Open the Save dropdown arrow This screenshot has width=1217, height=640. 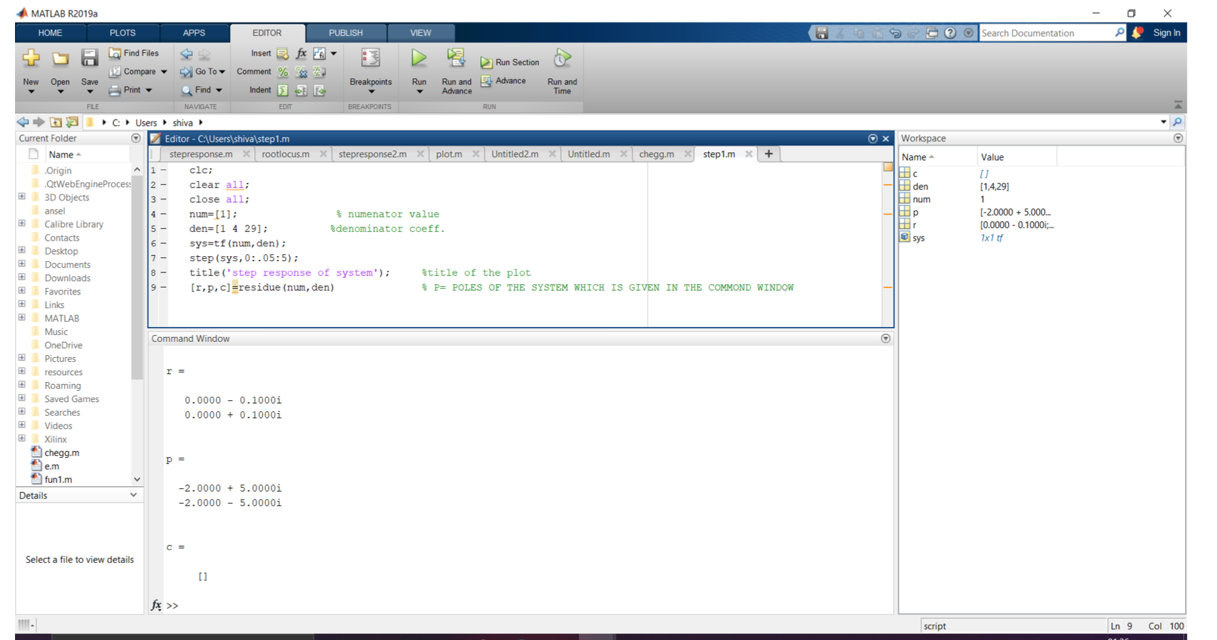(x=90, y=91)
